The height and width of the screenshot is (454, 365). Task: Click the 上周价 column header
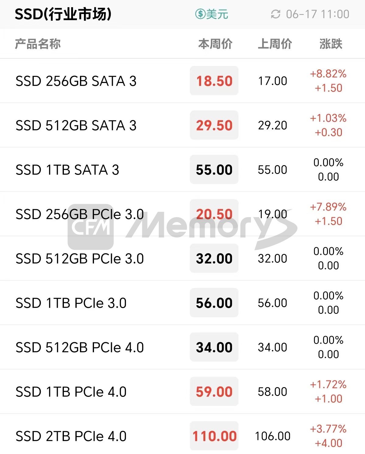pyautogui.click(x=275, y=44)
